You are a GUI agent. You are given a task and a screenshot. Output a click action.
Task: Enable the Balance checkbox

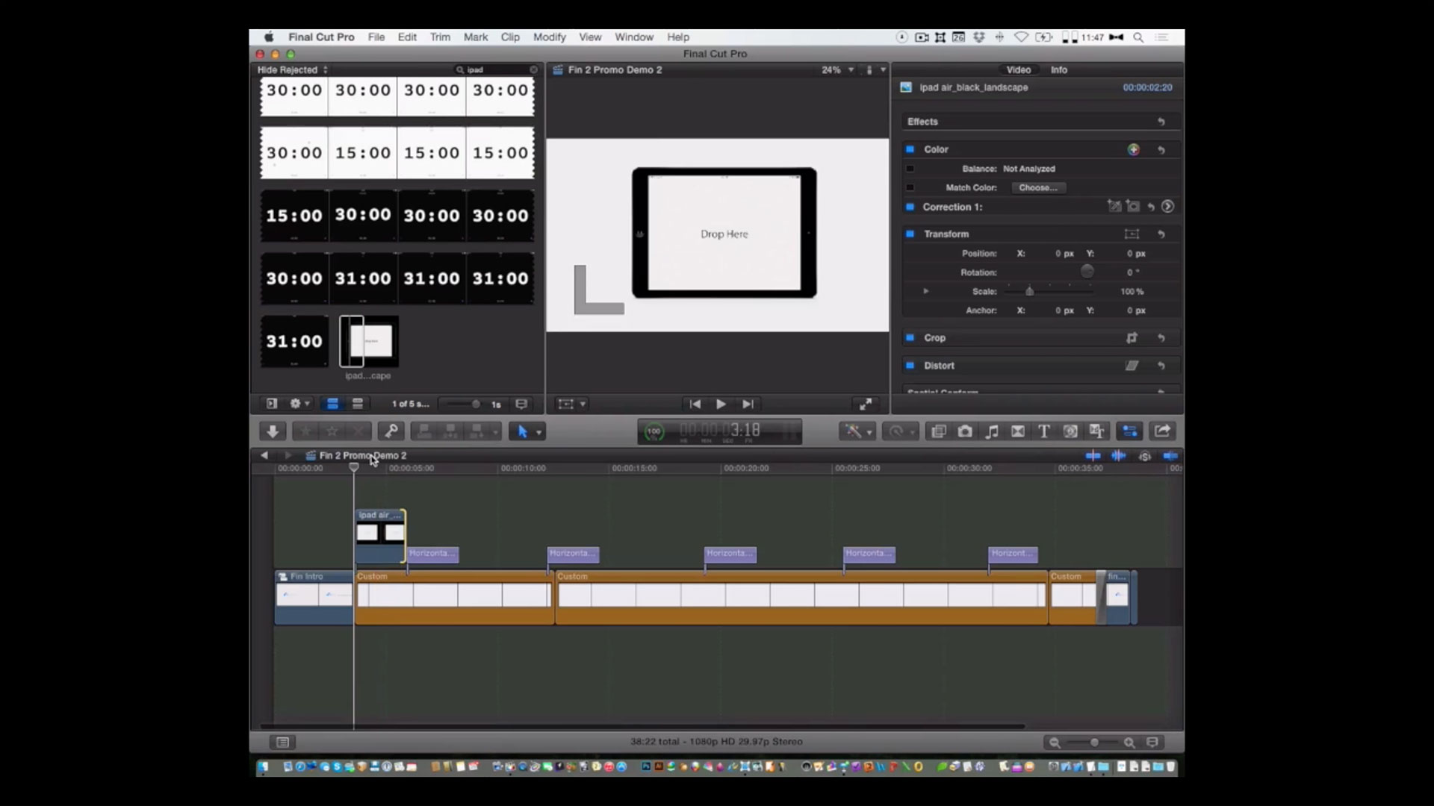(910, 169)
